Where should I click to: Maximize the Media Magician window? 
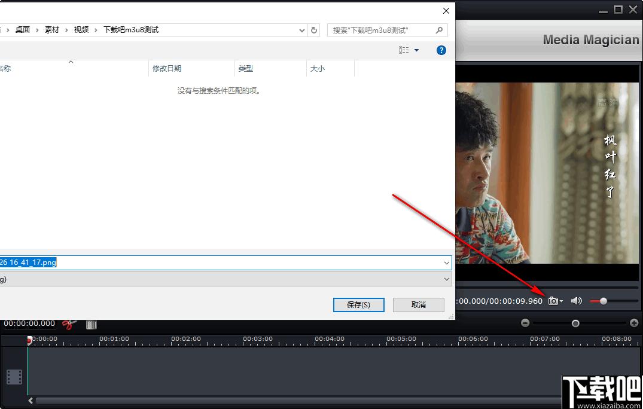618,10
